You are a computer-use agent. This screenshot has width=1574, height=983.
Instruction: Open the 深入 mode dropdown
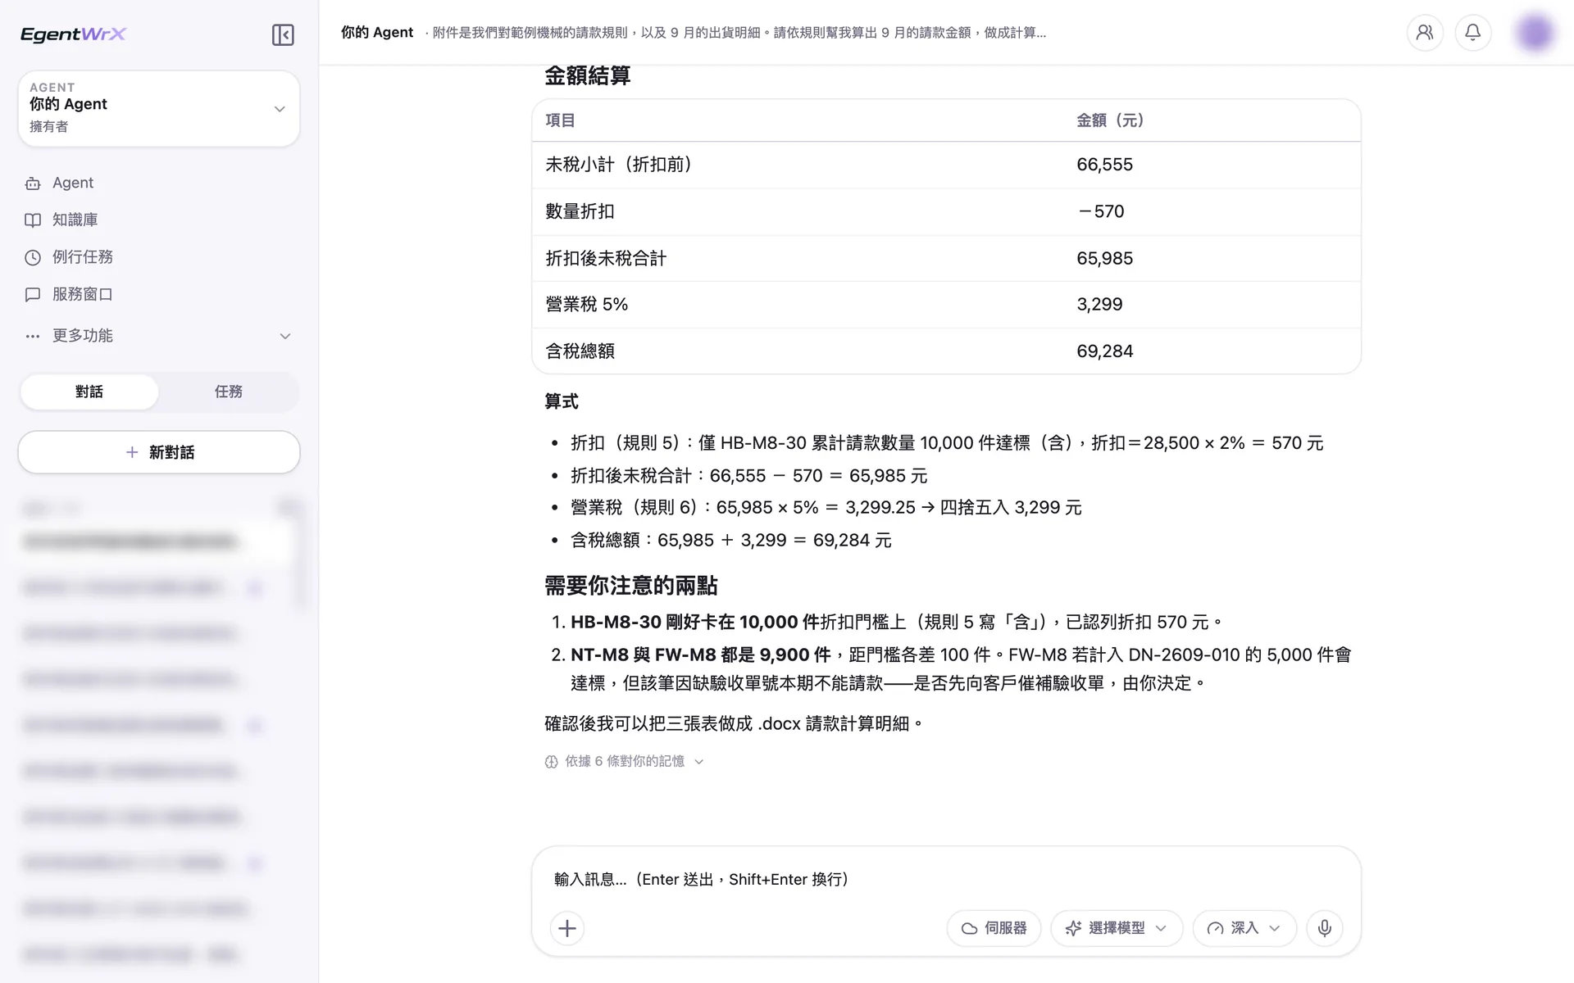tap(1244, 928)
